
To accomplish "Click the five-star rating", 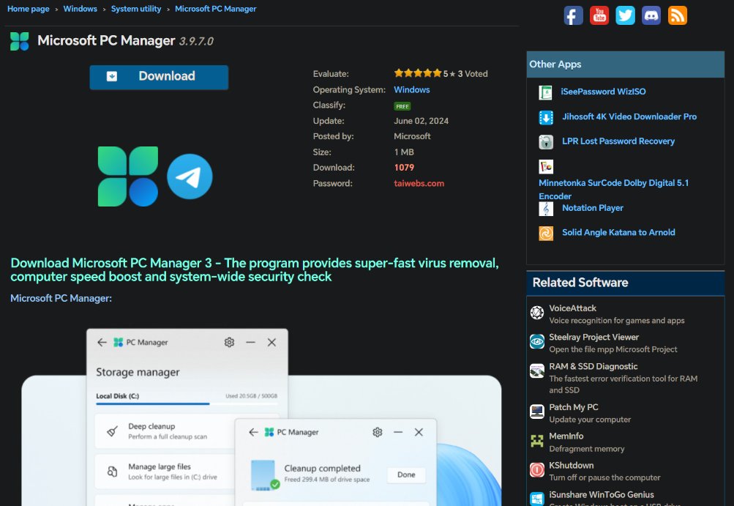I will click(x=418, y=73).
